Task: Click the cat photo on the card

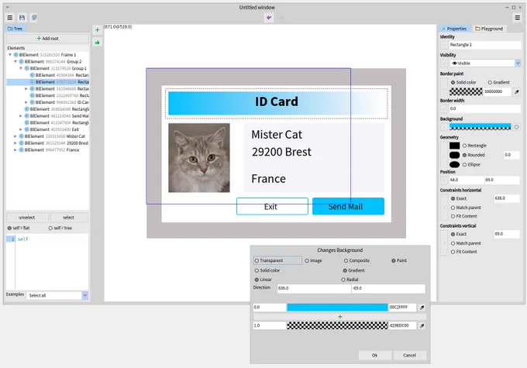Action: (199, 158)
